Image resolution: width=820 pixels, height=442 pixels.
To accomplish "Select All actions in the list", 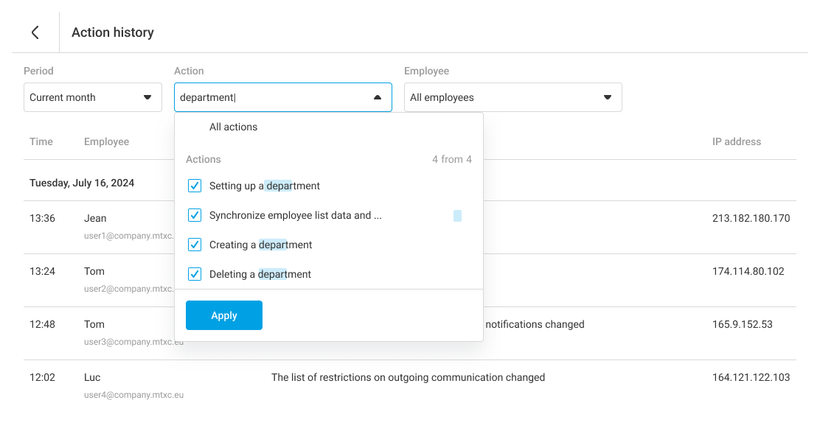I will point(233,127).
